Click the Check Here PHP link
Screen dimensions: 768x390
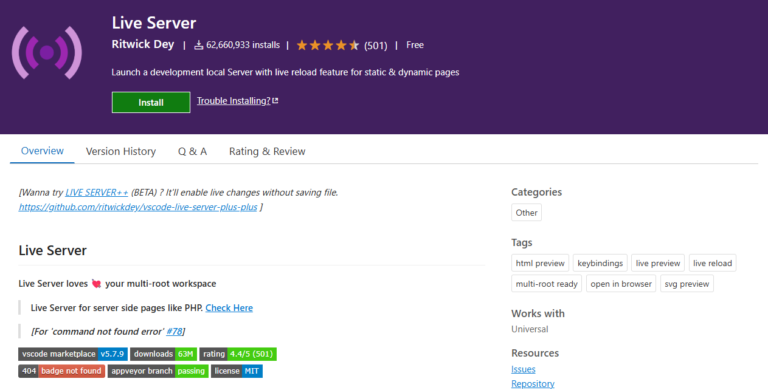pyautogui.click(x=229, y=308)
